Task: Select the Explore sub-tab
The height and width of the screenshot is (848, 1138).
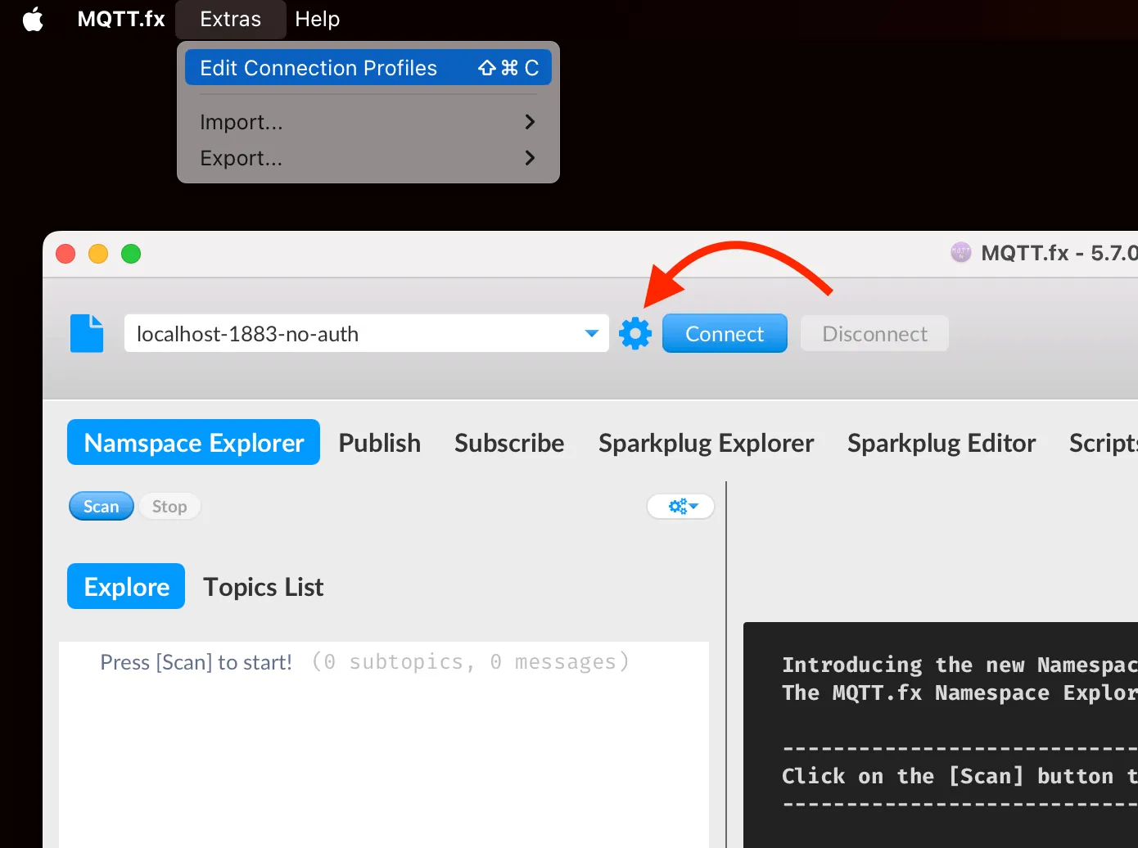Action: 126,586
